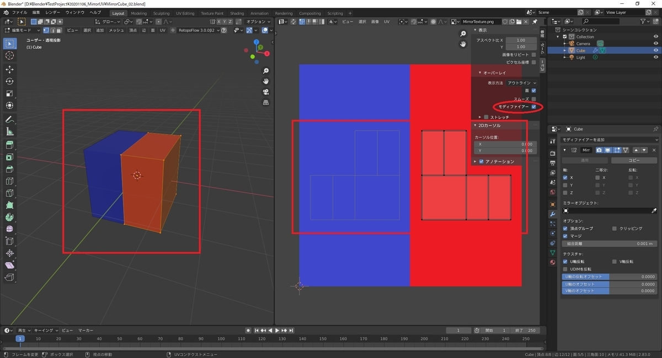662x358 pixels.
Task: Click the 結合距離 value field
Action: (x=609, y=243)
